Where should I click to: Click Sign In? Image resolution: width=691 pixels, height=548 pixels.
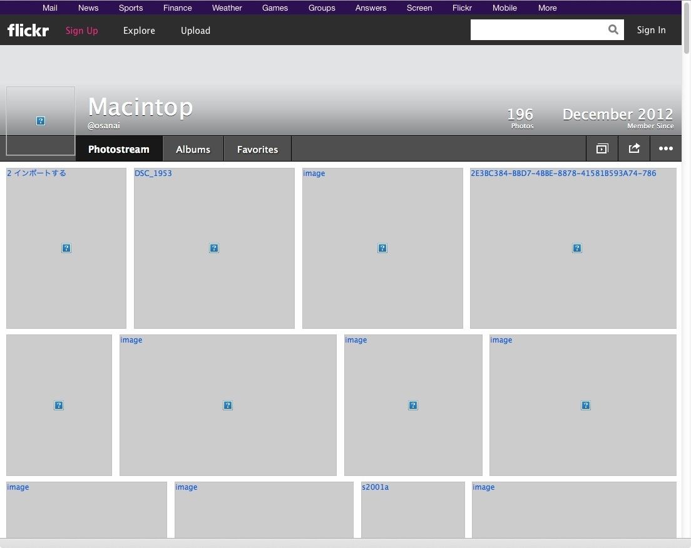click(x=651, y=30)
